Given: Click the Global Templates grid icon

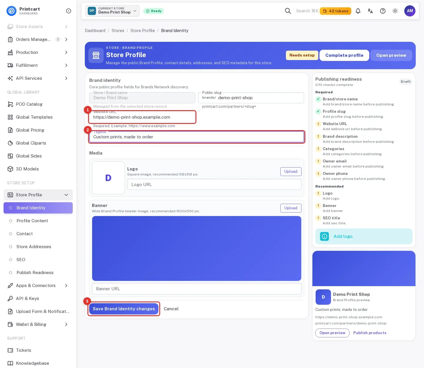Looking at the screenshot, I should [10, 117].
